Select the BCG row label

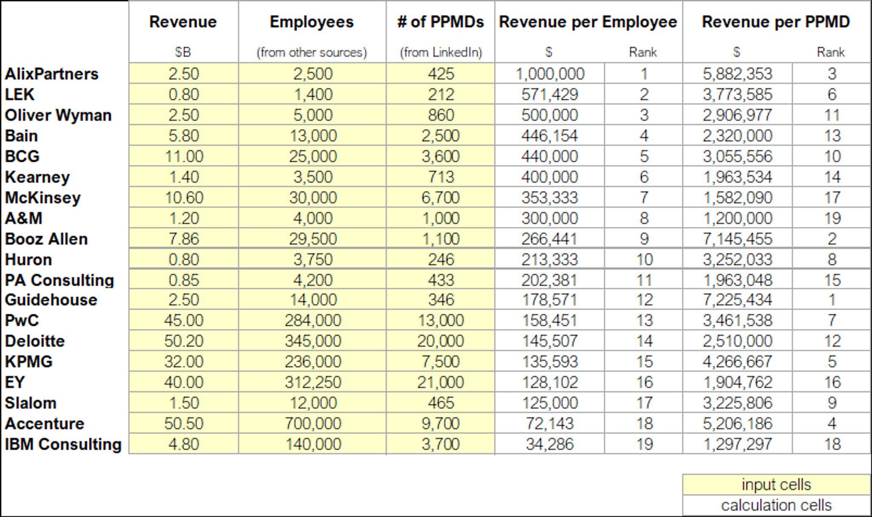click(22, 156)
